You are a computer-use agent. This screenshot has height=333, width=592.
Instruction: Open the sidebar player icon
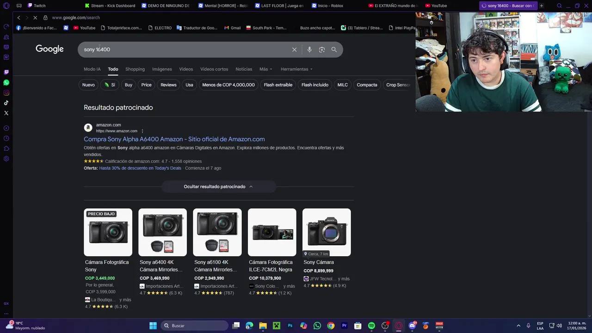coord(6,128)
